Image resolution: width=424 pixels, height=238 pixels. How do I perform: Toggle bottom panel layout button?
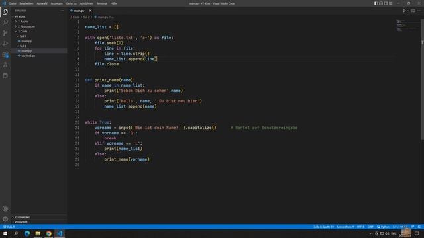tap(381, 3)
